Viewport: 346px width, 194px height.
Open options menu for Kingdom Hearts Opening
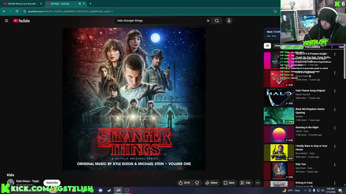(x=335, y=110)
